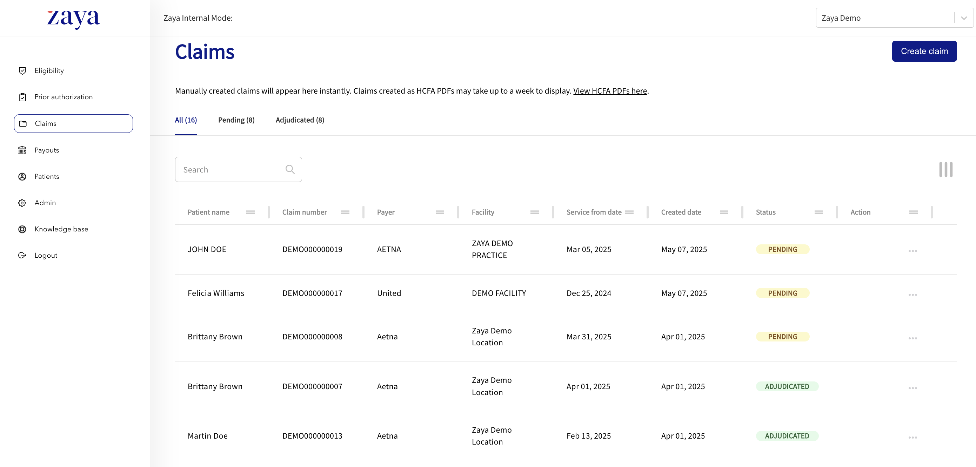Open the action menu for claim DEMO000000019
The width and height of the screenshot is (976, 467).
[913, 250]
